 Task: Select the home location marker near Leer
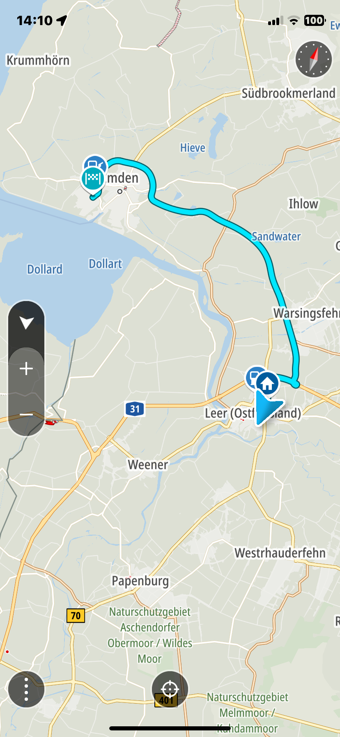268,383
